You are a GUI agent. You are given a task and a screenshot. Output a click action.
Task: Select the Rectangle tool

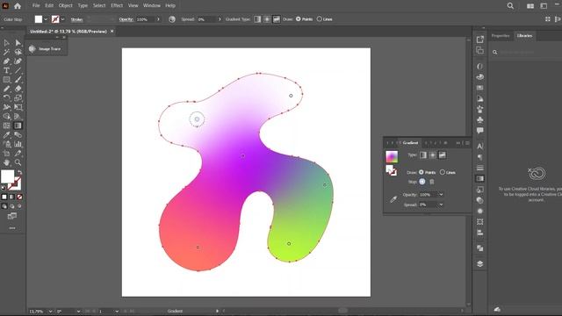6,80
